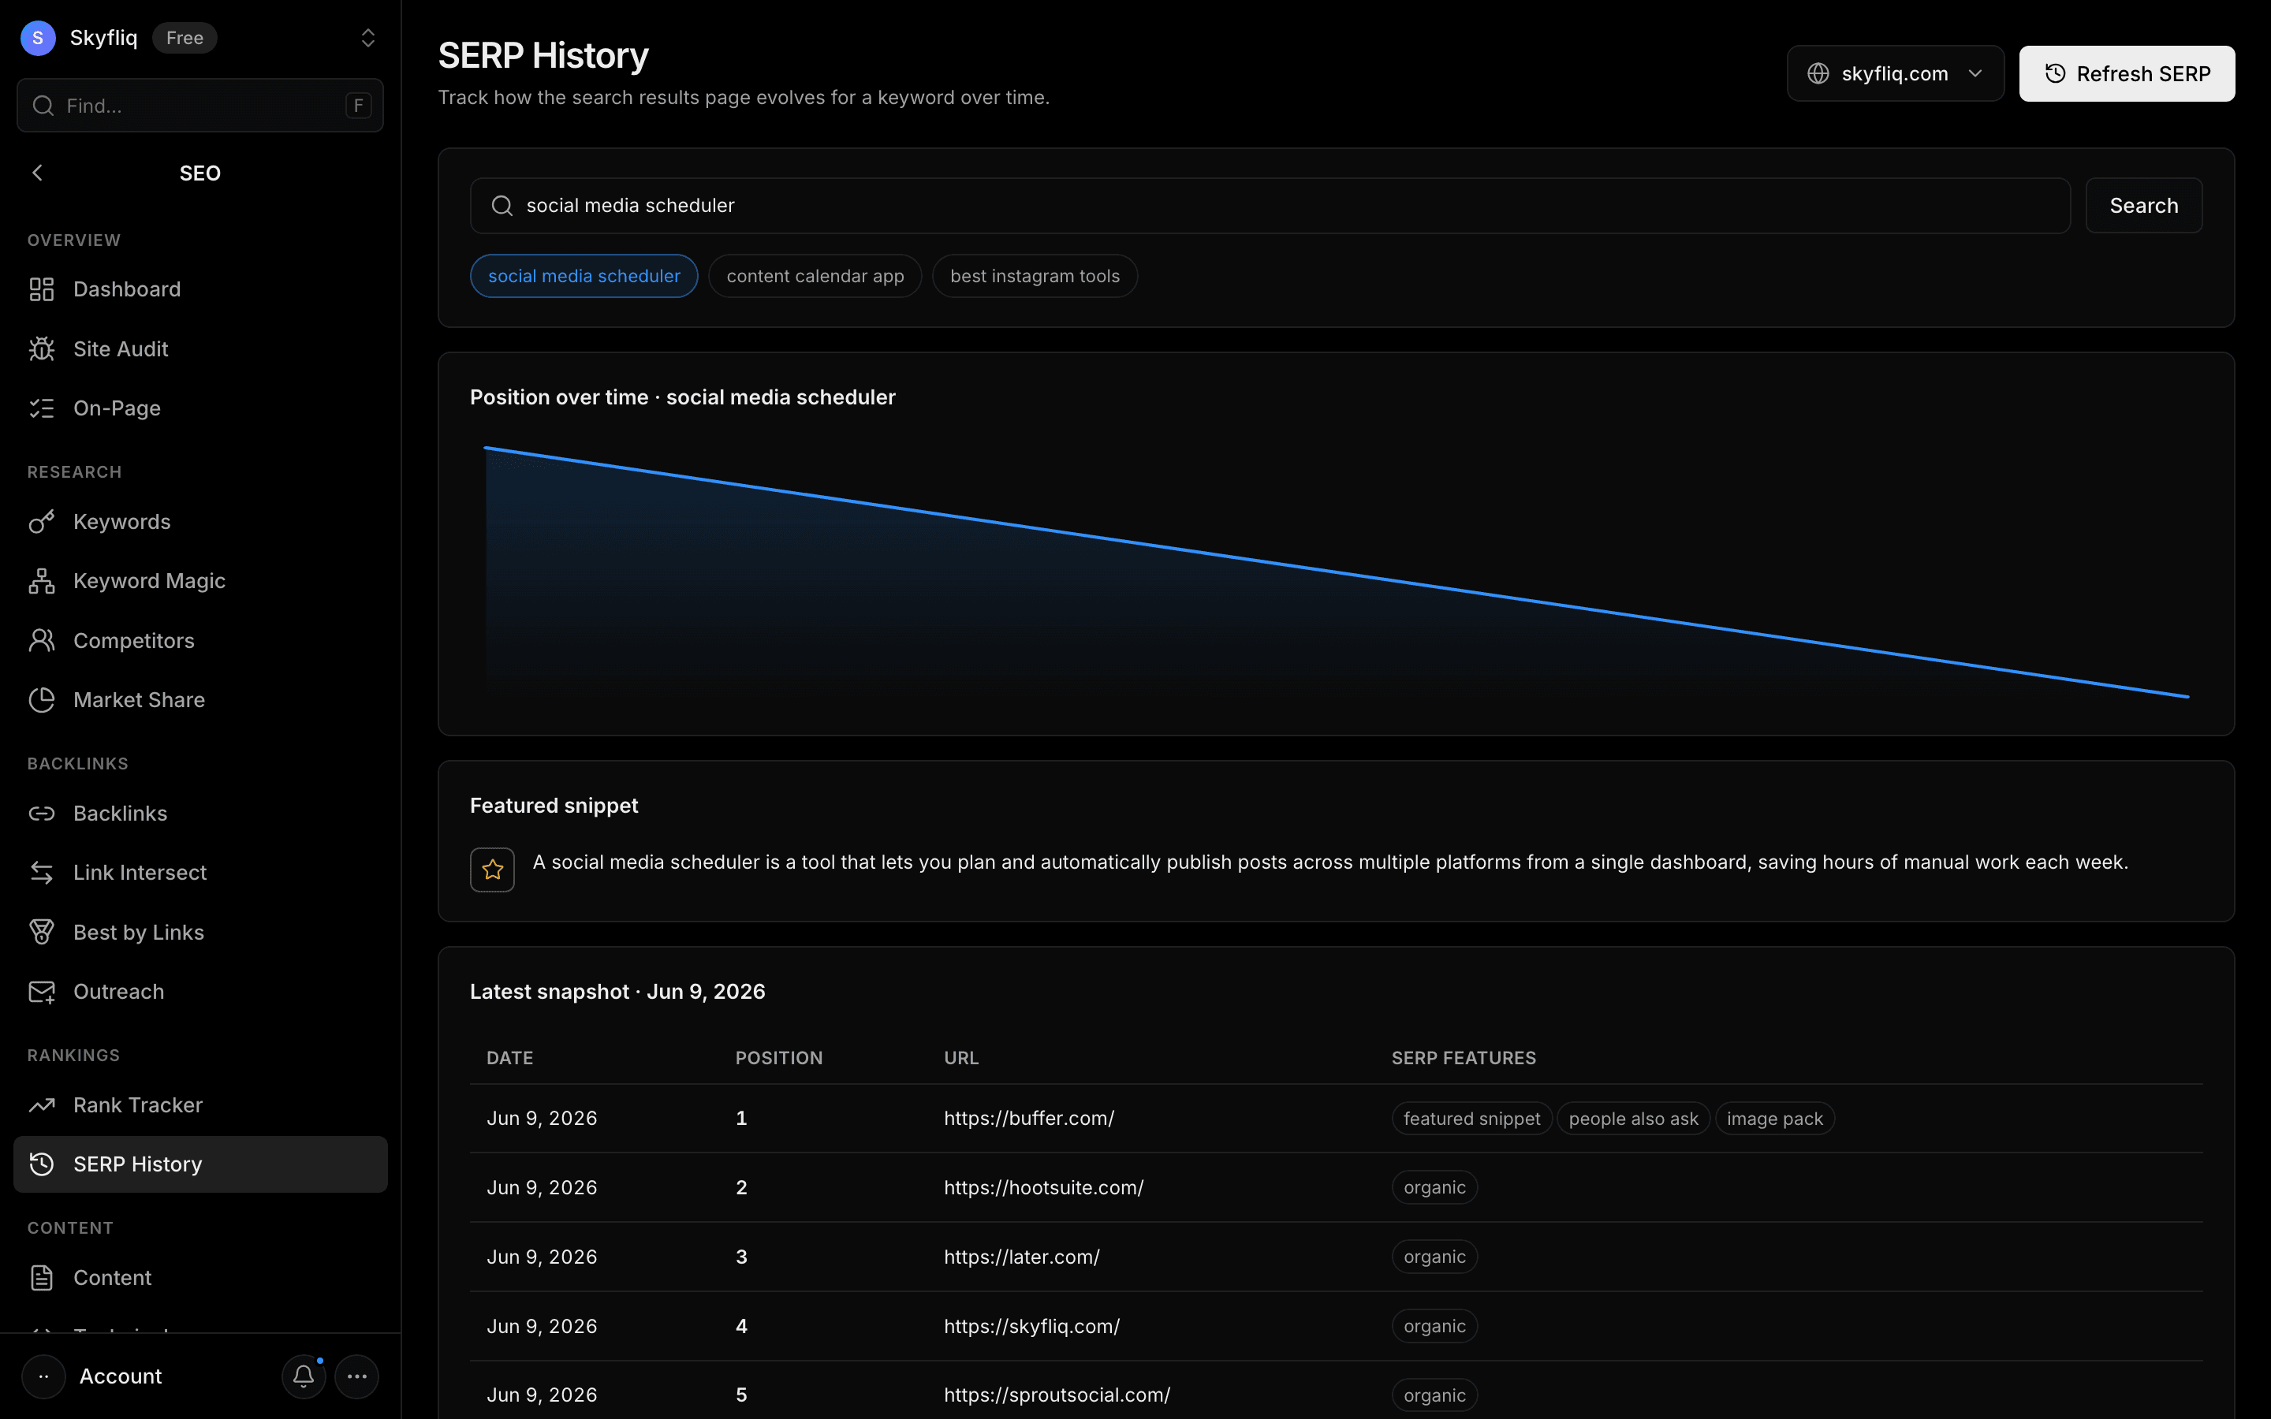Viewport: 2271px width, 1419px height.
Task: Open the Dashboard icon in sidebar
Action: point(41,289)
